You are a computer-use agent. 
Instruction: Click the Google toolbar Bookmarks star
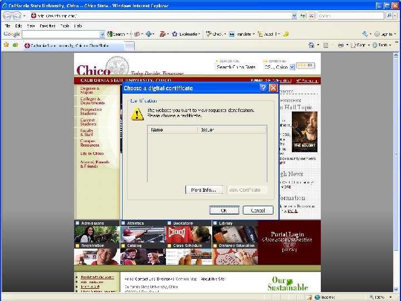(175, 34)
